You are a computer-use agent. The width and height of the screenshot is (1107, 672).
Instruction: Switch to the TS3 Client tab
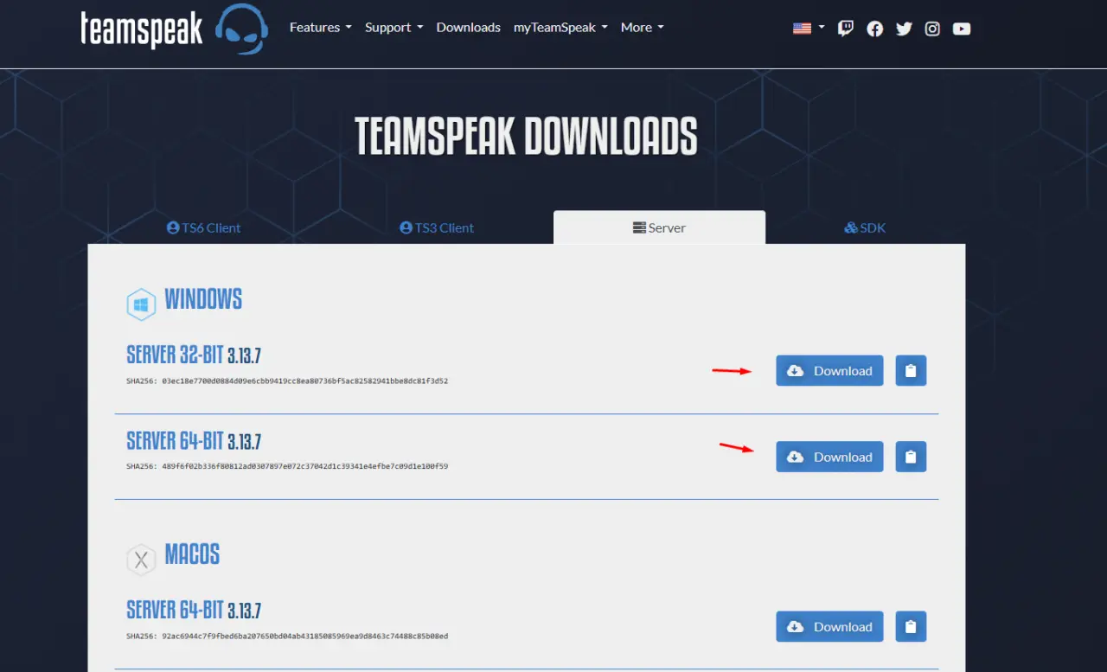pos(437,228)
